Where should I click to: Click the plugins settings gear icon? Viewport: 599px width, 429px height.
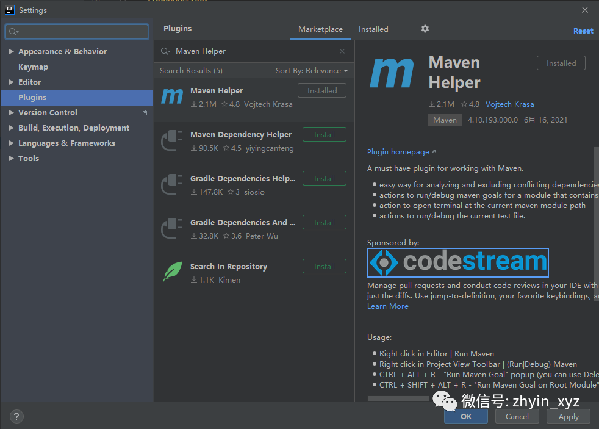(425, 29)
